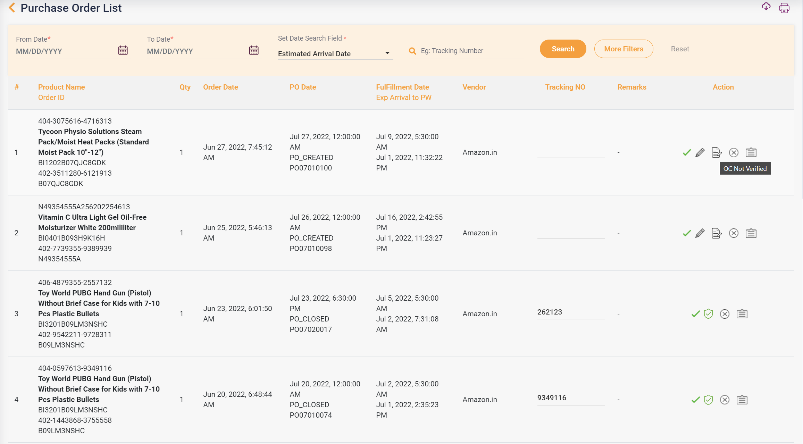Open the To Date calendar picker
The width and height of the screenshot is (803, 444).
point(254,50)
